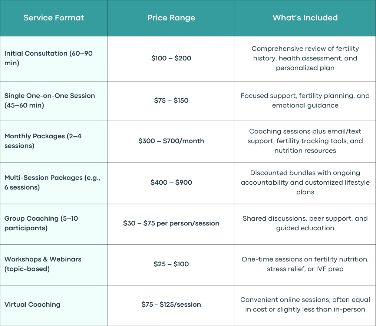Click the $300 – $700/month price cell
Viewport: 376px width, 326px height.
point(171,142)
